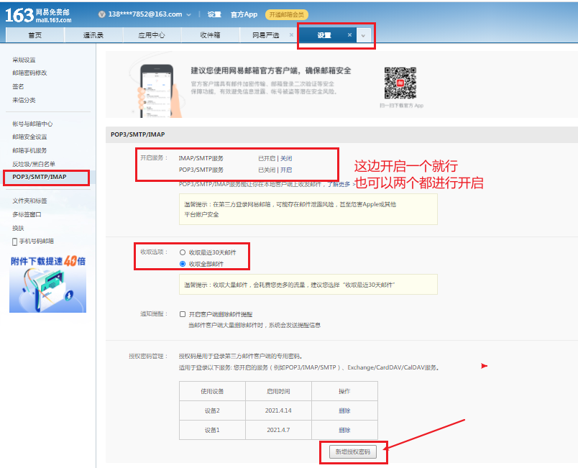Check the 手机号码邮箱 box in the sidebar
The image size is (578, 468).
[x=13, y=242]
